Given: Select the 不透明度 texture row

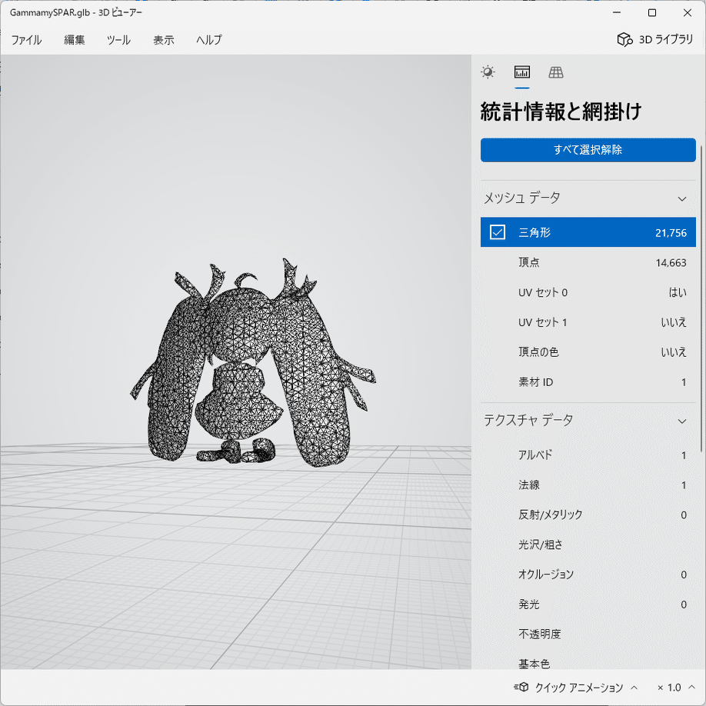Looking at the screenshot, I should (588, 634).
